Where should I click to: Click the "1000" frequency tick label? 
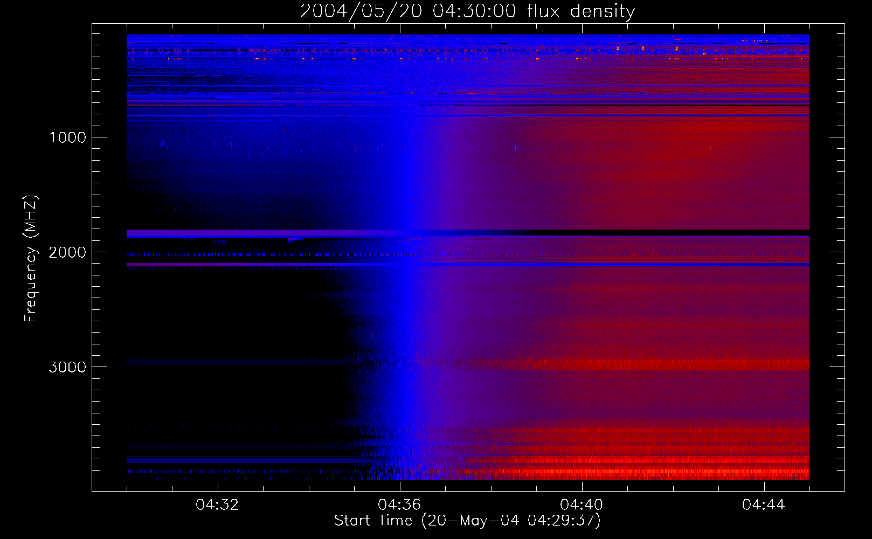tap(67, 137)
